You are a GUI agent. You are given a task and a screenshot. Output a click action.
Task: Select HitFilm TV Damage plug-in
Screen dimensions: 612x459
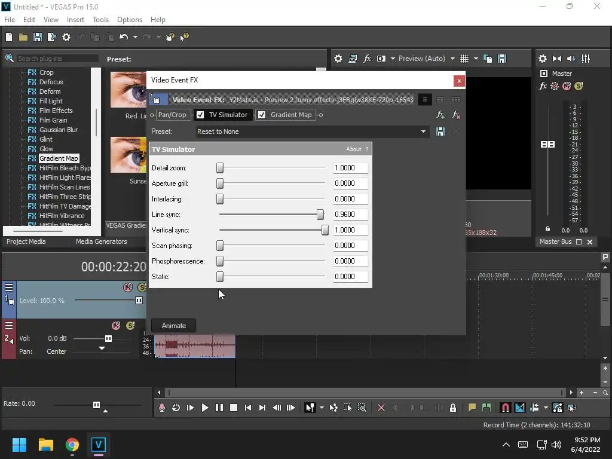click(x=65, y=206)
